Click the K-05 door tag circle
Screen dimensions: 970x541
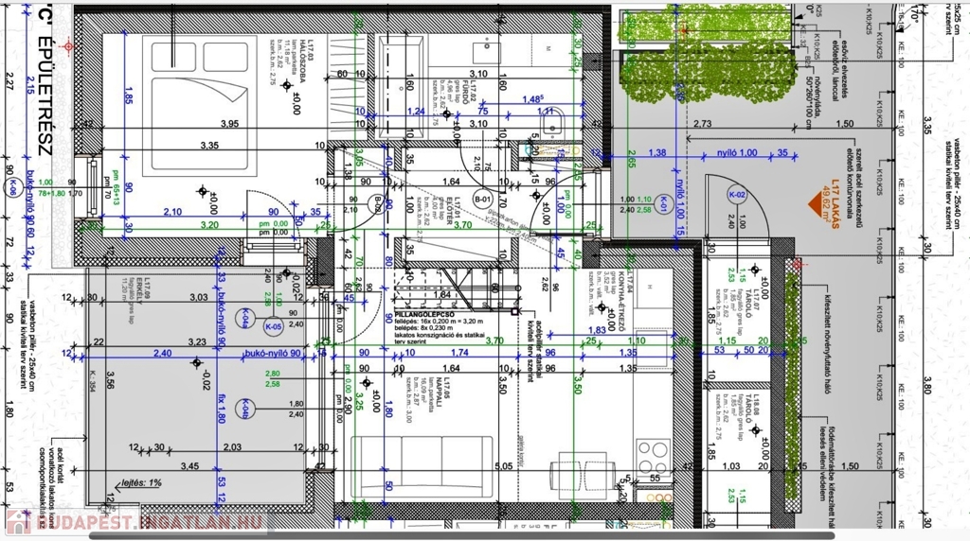(273, 327)
